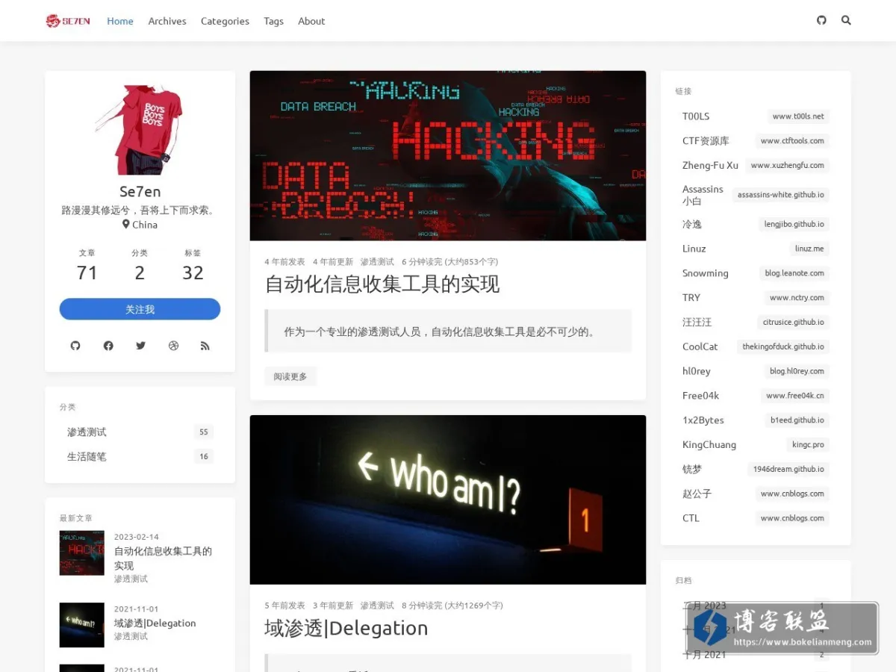Viewport: 896px width, 672px height.
Task: Open post title 自动化信息收集工具的实现
Action: [x=382, y=284]
